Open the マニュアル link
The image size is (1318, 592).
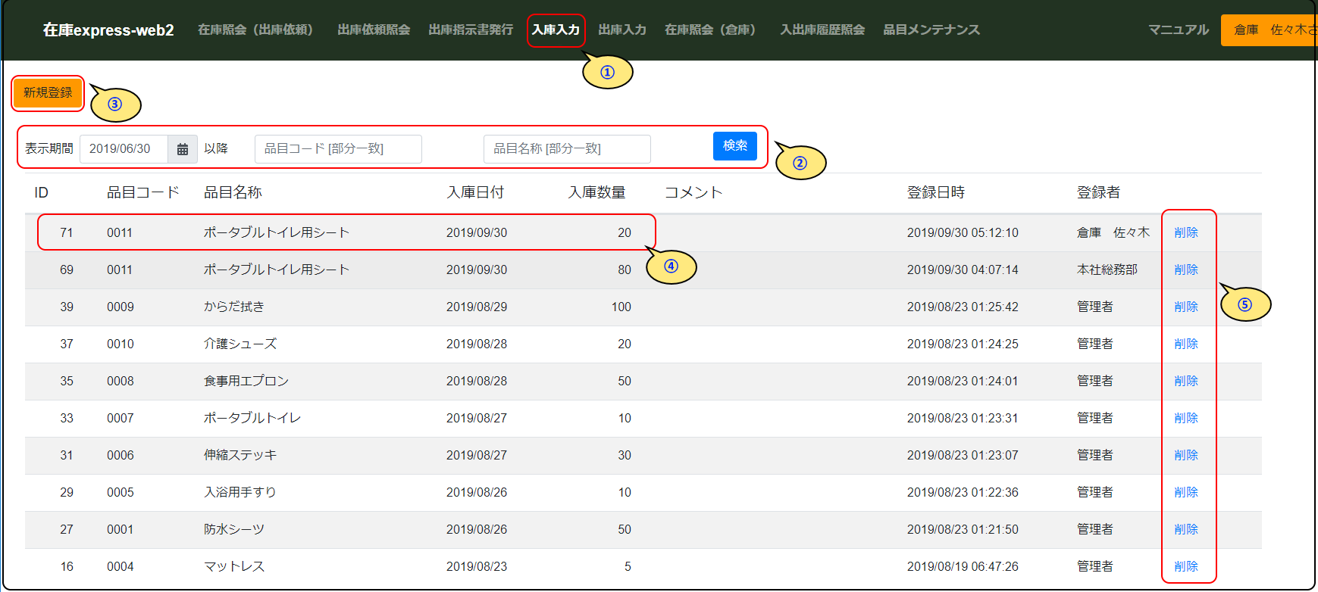point(1178,30)
